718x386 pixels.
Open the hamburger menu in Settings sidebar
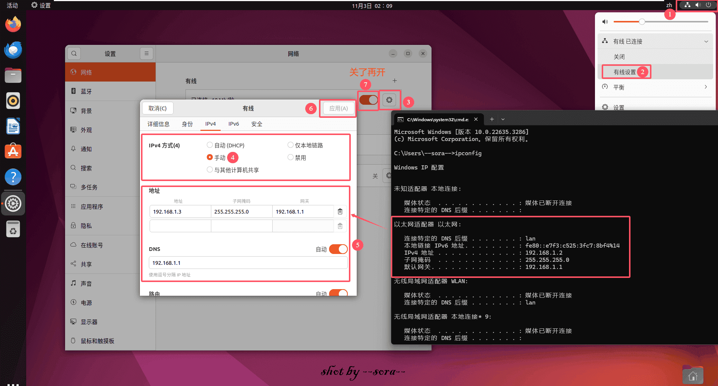click(147, 53)
